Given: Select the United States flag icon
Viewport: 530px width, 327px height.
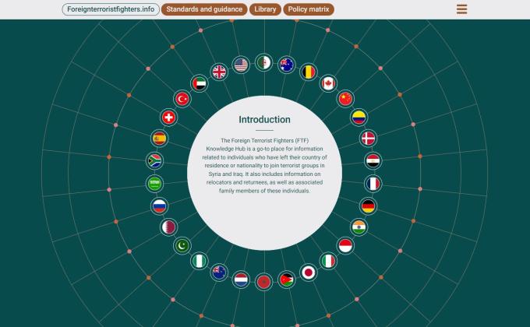Looking at the screenshot, I should (x=241, y=65).
